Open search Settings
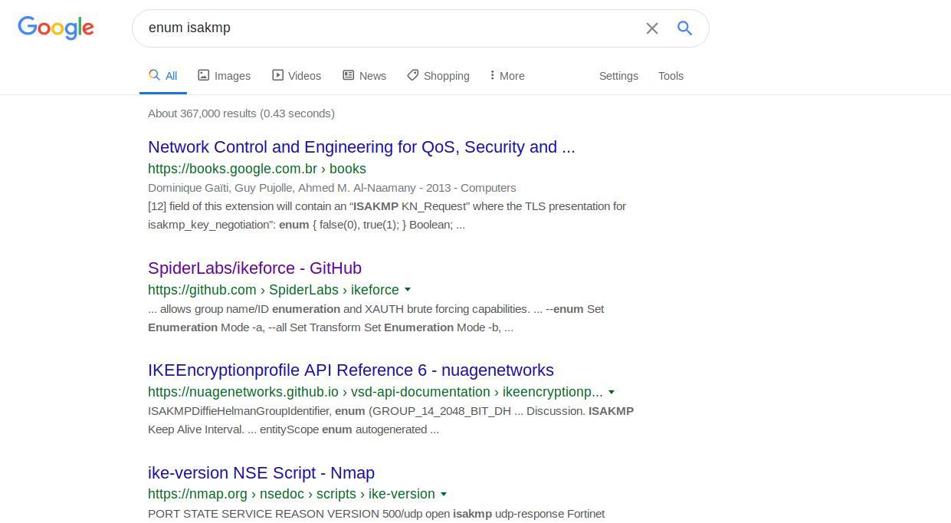Viewport: 951px width, 523px height. (x=618, y=76)
